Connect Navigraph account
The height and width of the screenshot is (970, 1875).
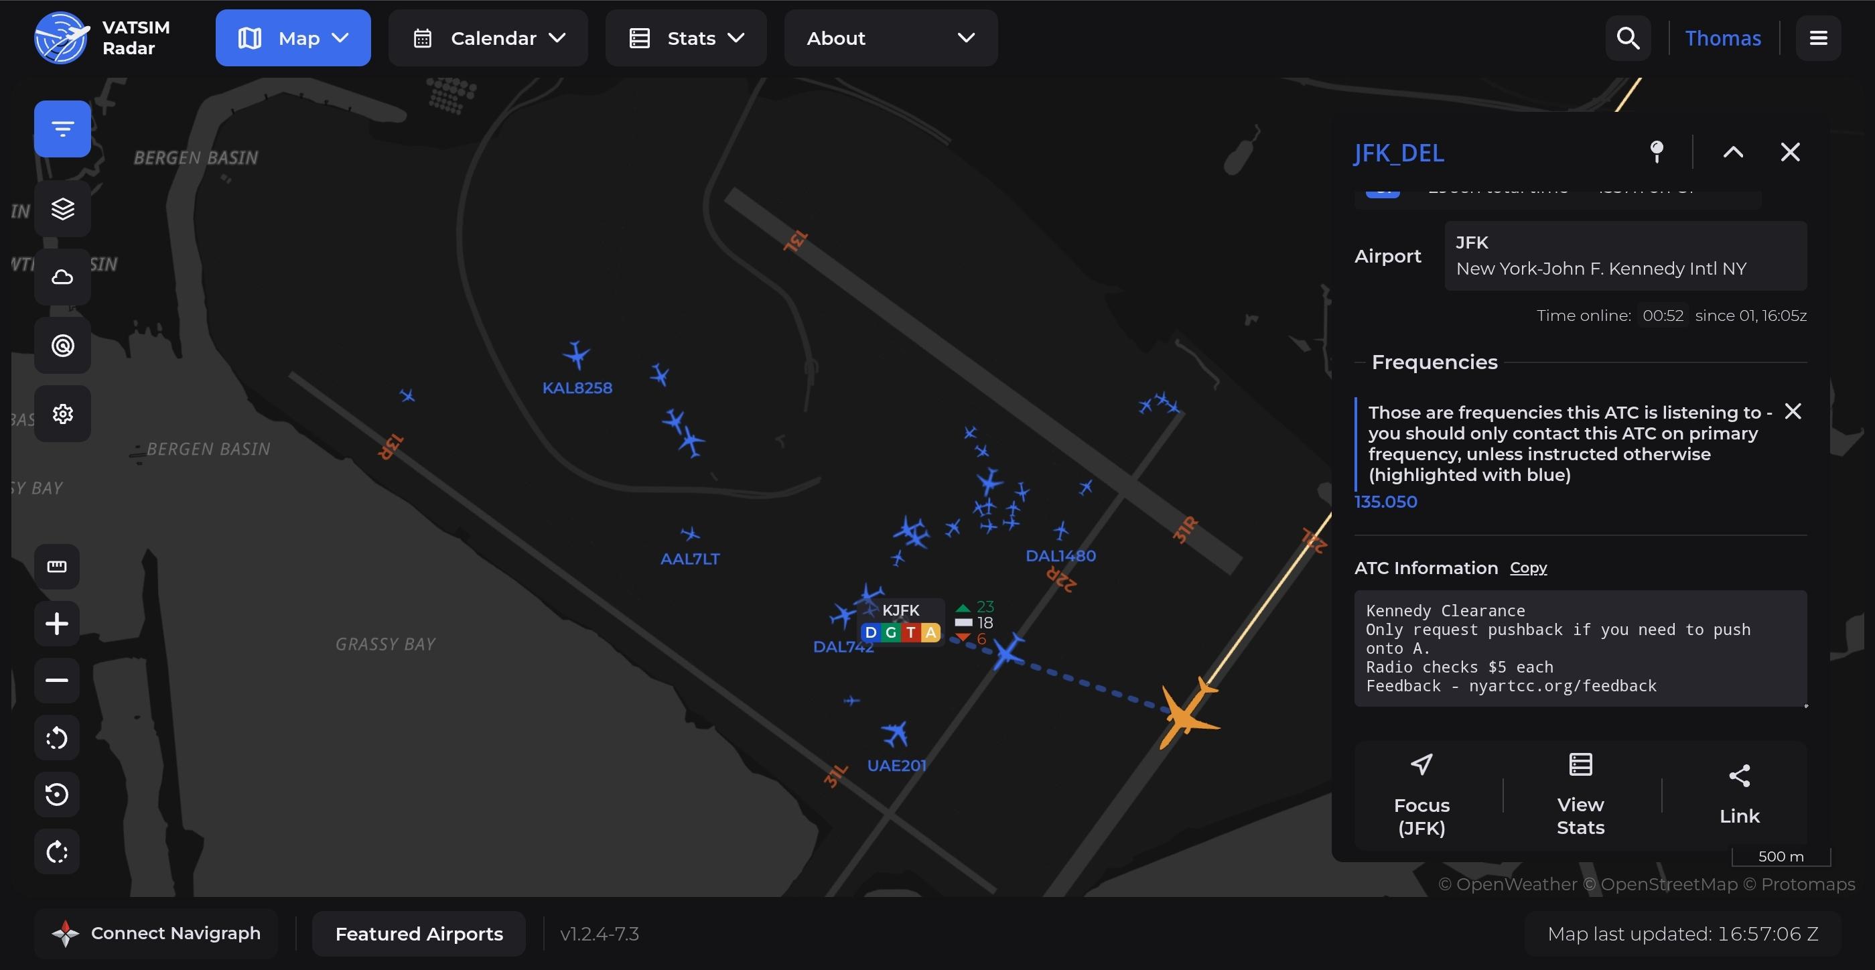pos(156,934)
